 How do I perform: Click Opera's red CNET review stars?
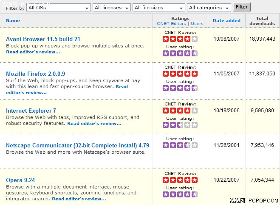click(180, 180)
